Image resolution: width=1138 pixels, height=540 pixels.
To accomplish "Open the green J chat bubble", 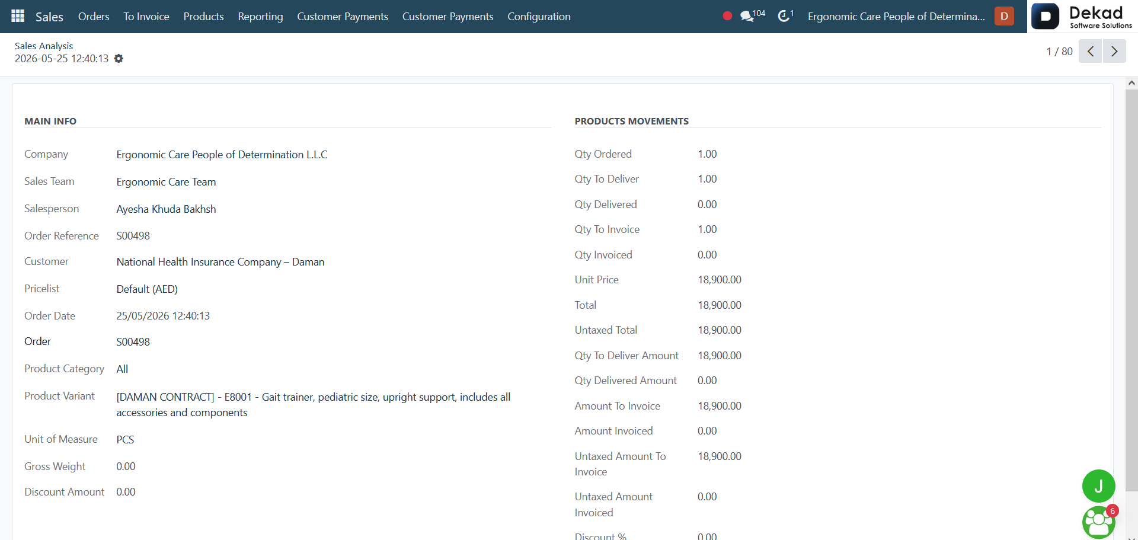I will tap(1098, 486).
